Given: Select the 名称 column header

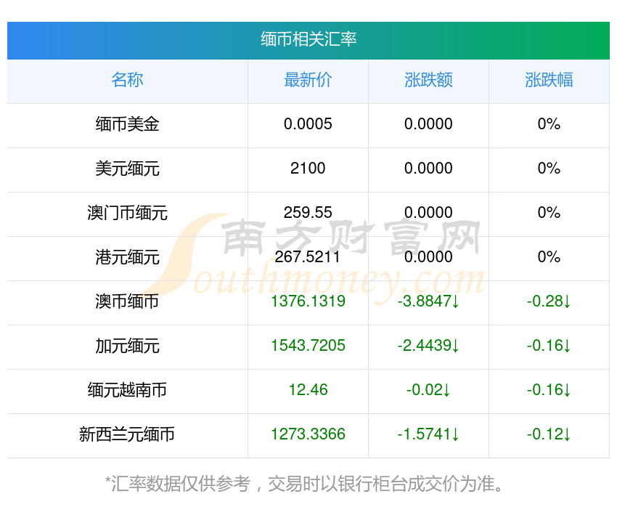Looking at the screenshot, I should click(x=127, y=80).
